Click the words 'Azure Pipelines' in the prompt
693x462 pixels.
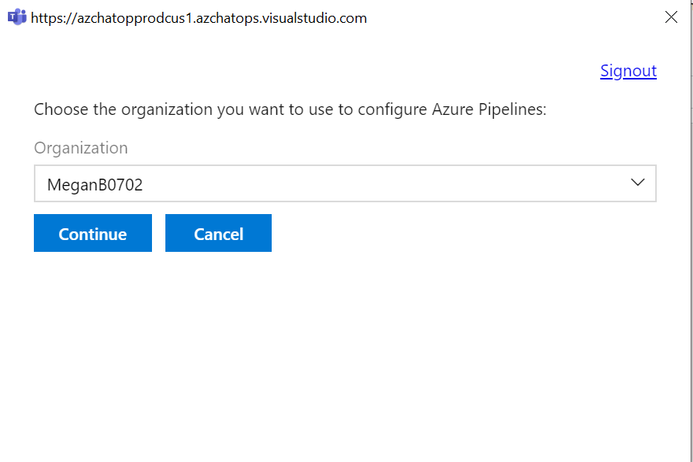pyautogui.click(x=490, y=109)
